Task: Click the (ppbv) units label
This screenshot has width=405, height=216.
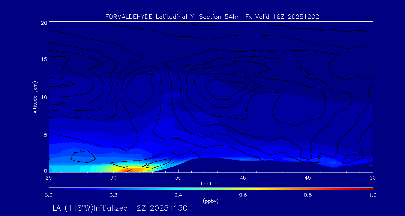Action: click(x=210, y=201)
